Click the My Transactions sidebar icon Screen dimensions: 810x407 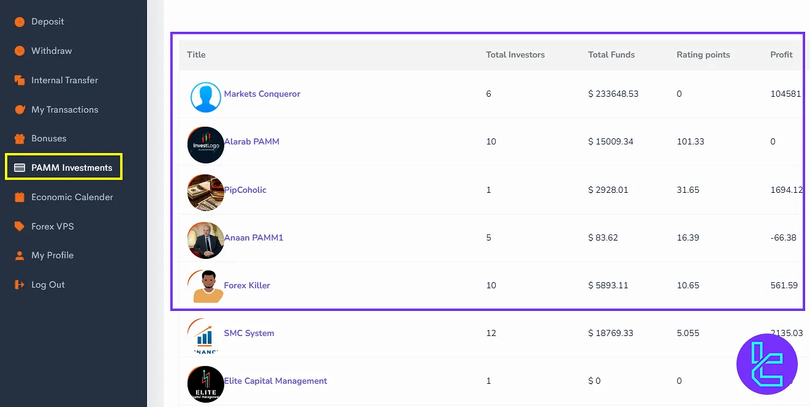tap(20, 110)
